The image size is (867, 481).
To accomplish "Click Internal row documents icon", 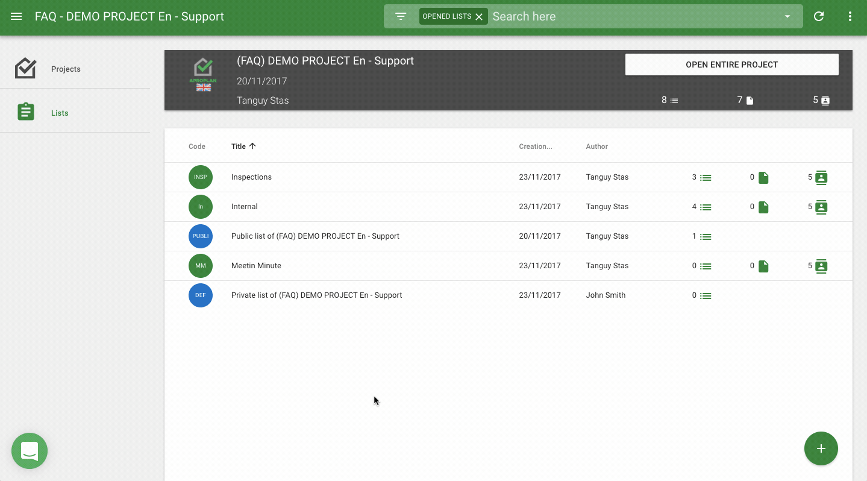I will 763,207.
